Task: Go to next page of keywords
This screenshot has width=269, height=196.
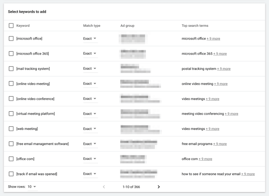Action: [159, 187]
